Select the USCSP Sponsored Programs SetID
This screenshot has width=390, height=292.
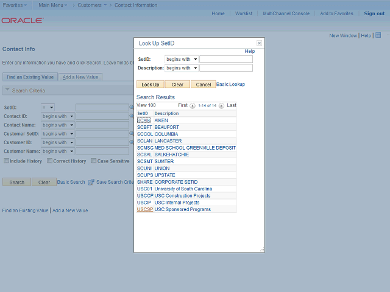tap(145, 209)
